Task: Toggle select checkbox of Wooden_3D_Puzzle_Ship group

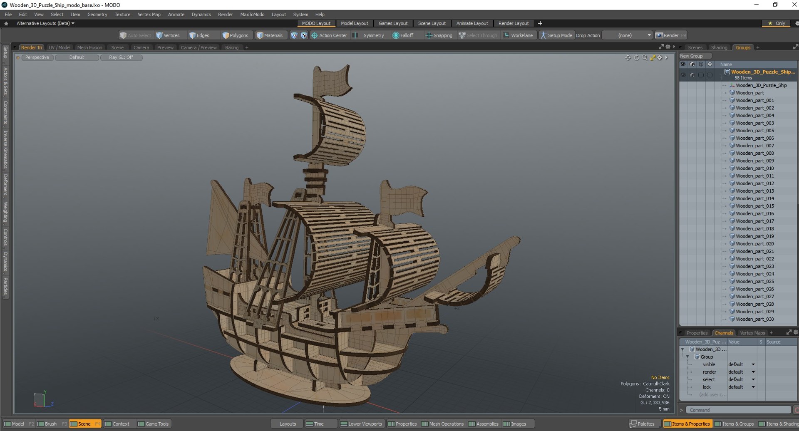Action: [701, 75]
